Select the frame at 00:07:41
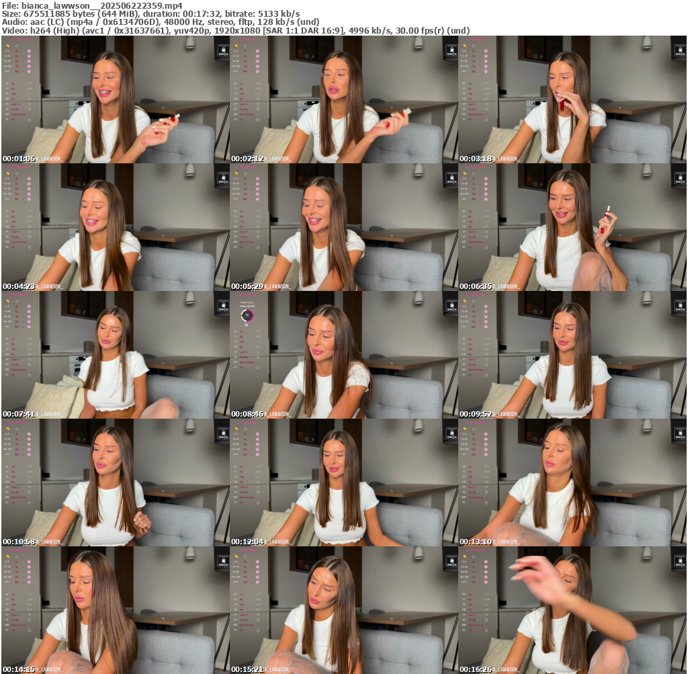 tap(115, 355)
